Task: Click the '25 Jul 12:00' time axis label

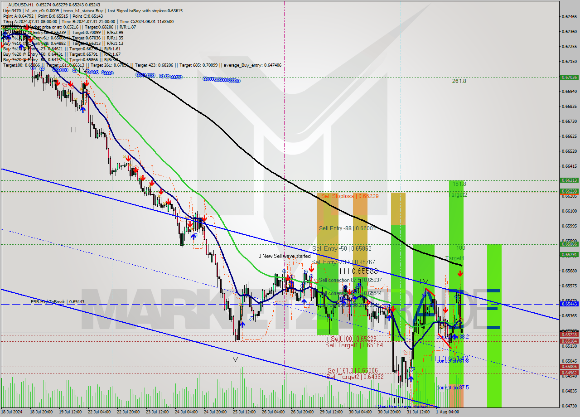Action: click(244, 412)
